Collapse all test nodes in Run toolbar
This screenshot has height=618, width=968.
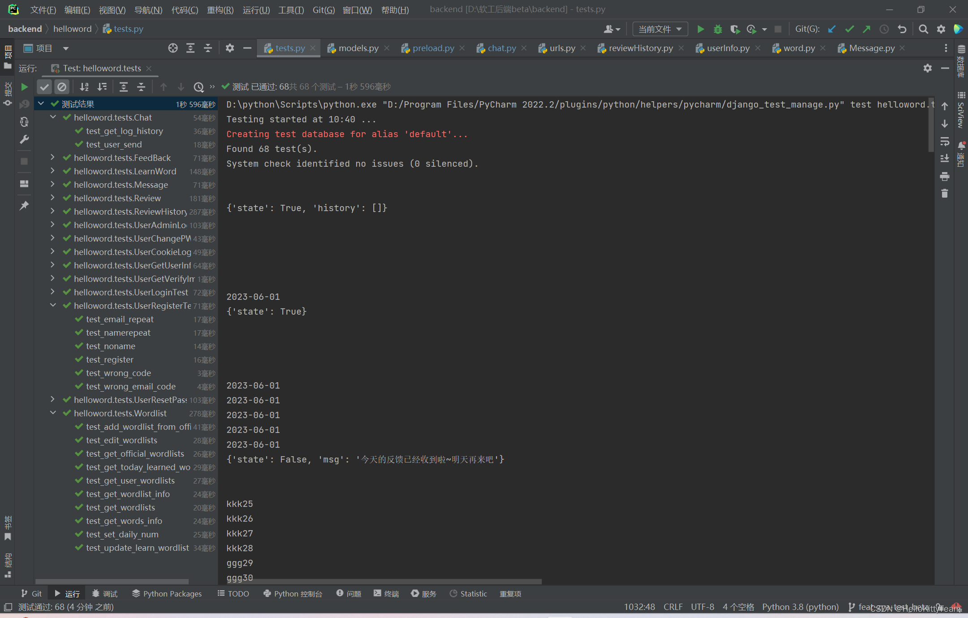pos(141,86)
